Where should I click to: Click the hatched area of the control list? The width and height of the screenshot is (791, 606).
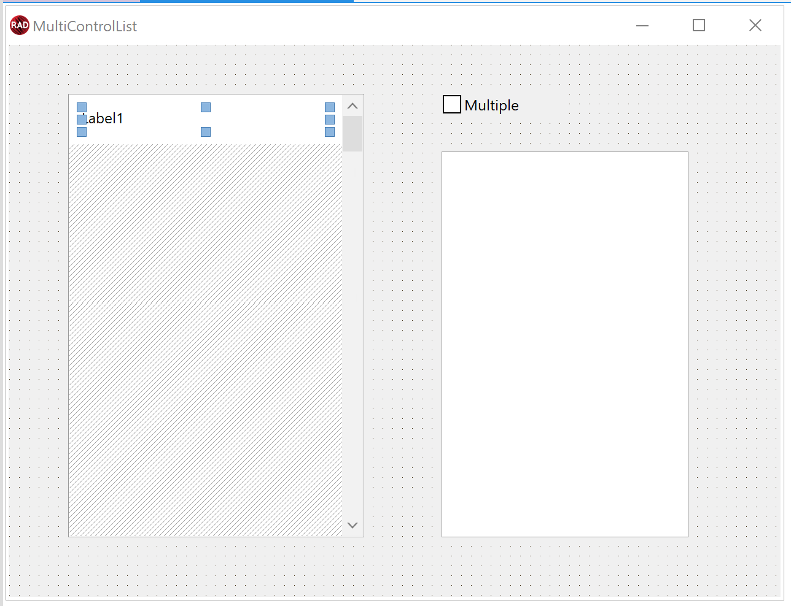[x=206, y=340]
